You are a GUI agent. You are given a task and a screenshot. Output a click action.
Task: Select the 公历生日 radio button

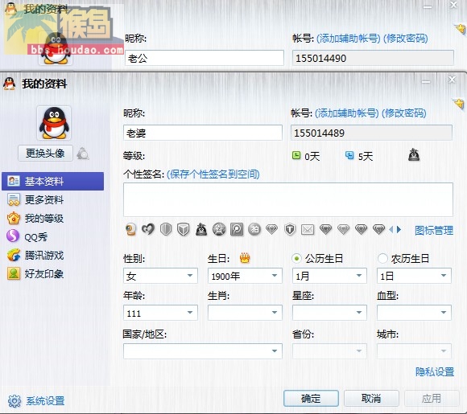(296, 258)
